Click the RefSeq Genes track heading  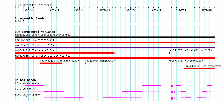[x=25, y=80]
